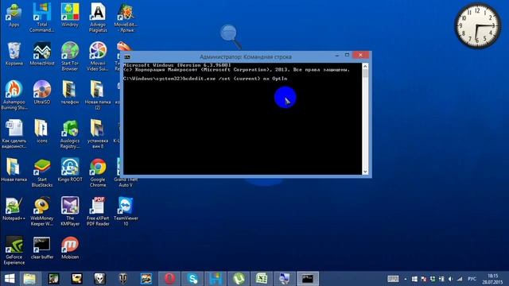509x286 pixels.
Task: Switch input language РУС indicator
Action: pos(472,279)
